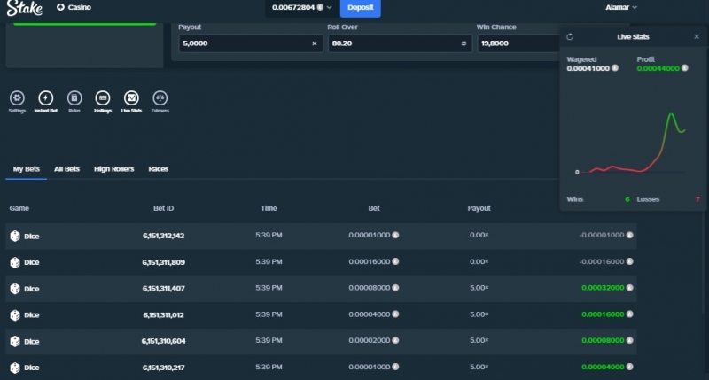
Task: Switch to the Races tab
Action: click(159, 169)
